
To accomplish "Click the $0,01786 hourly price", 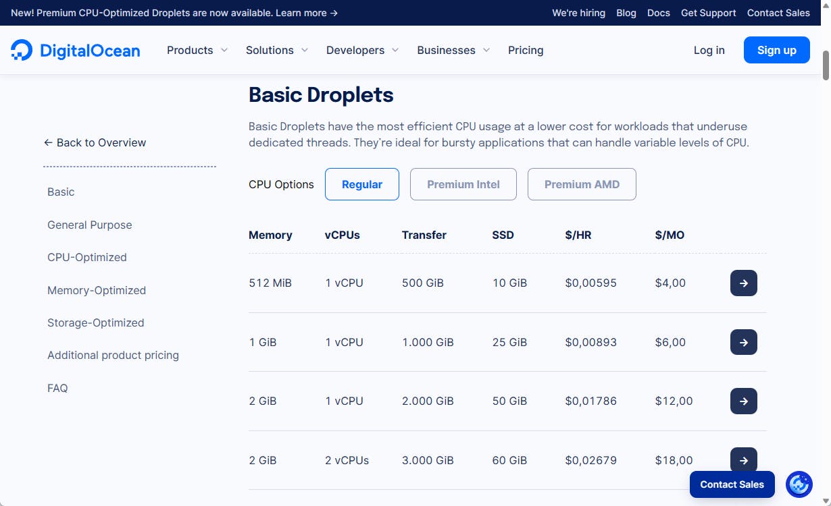I will point(591,401).
